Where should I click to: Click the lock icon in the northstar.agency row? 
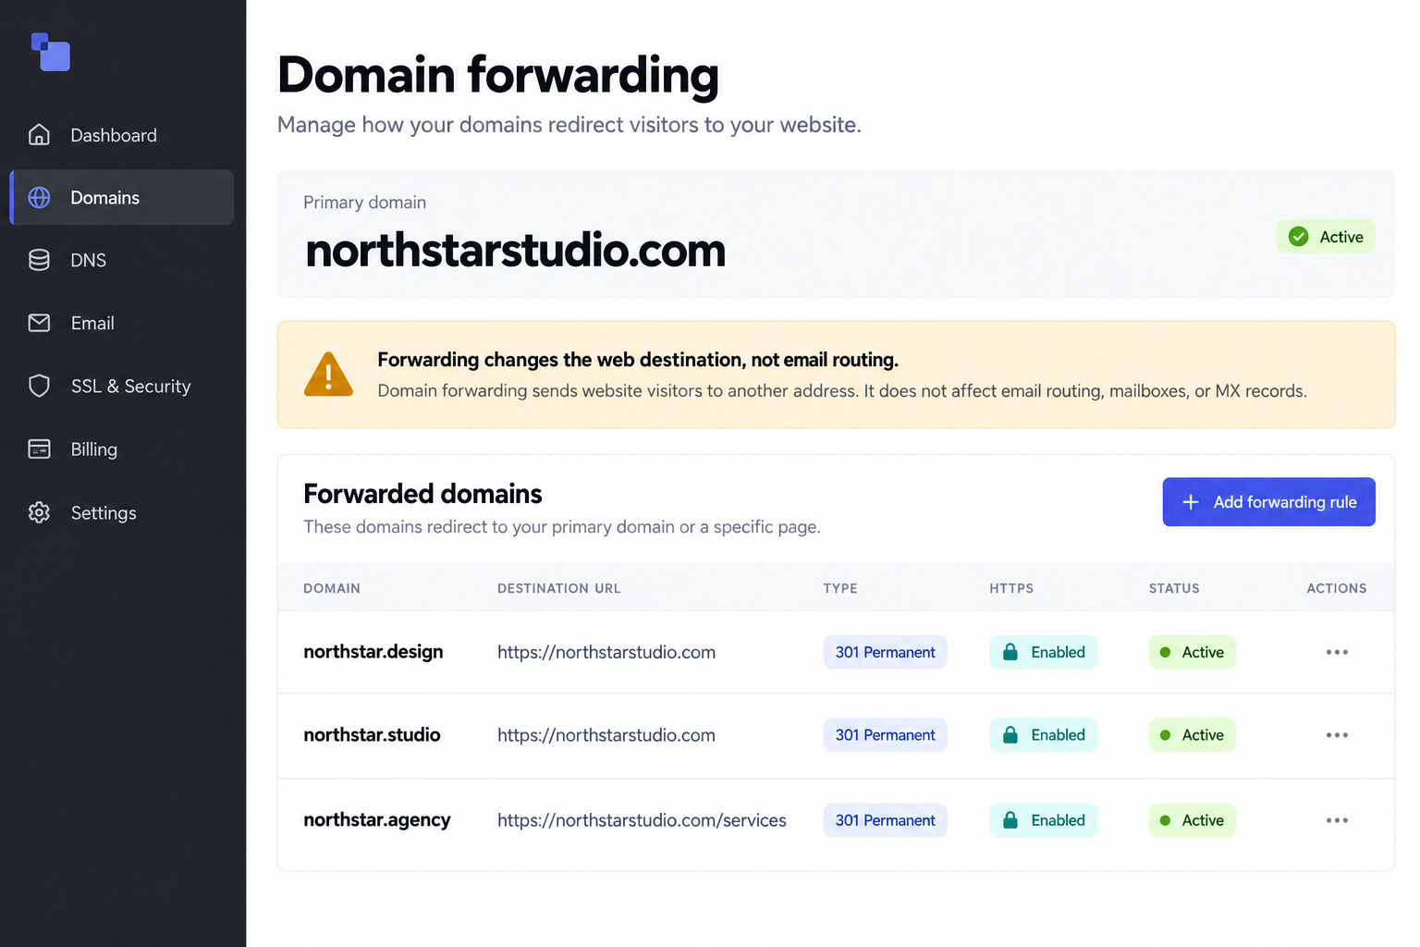(1010, 820)
